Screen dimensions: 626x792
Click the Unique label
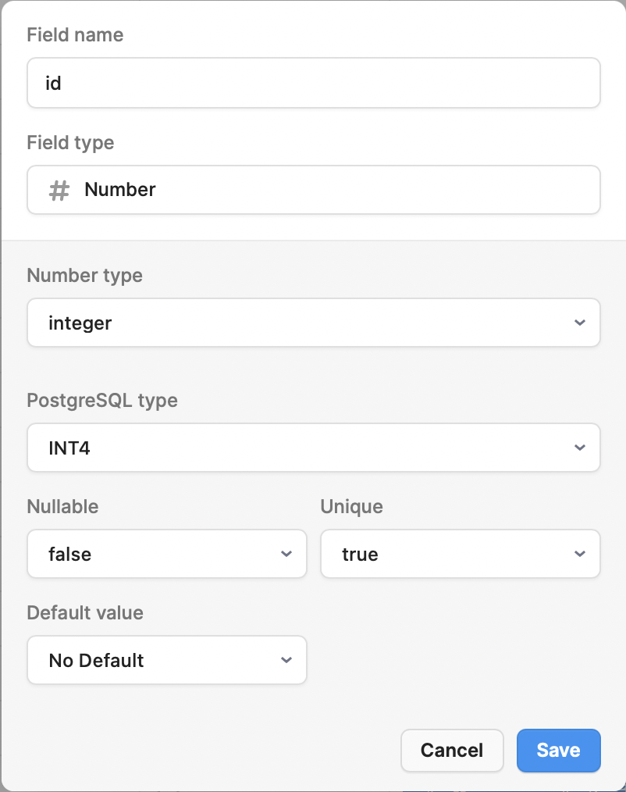tap(352, 507)
